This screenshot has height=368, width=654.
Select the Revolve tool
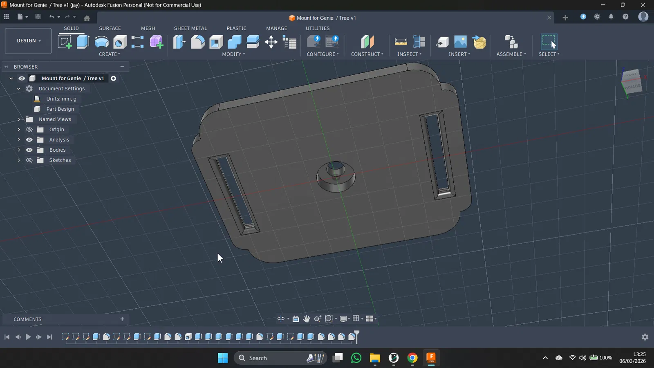101,42
